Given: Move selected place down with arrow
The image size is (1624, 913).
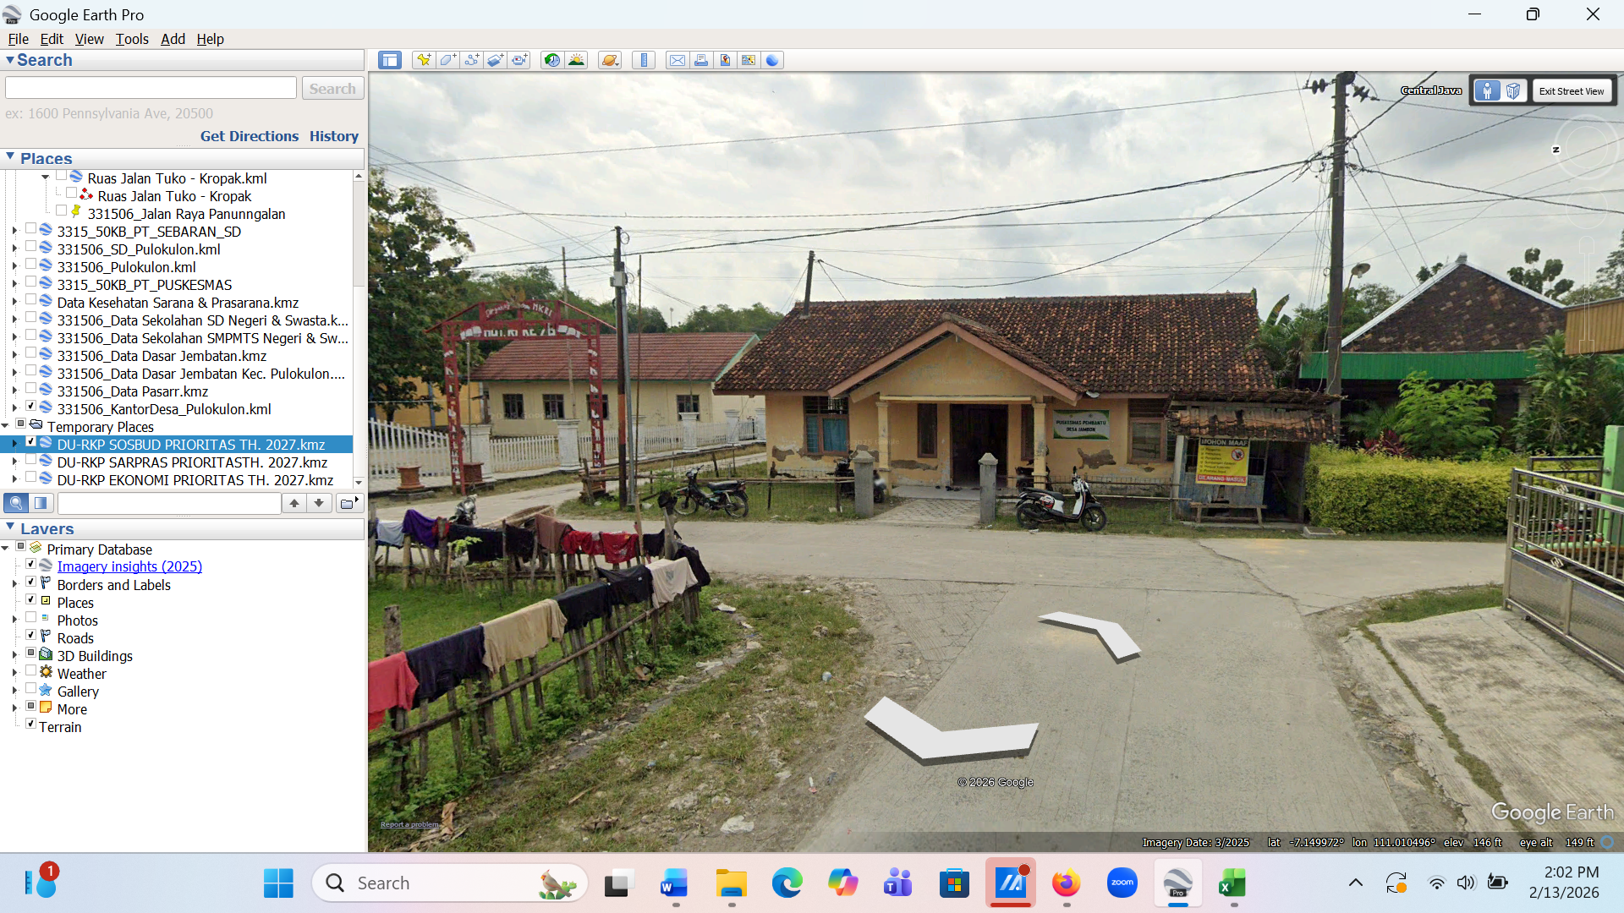Looking at the screenshot, I should pos(319,503).
